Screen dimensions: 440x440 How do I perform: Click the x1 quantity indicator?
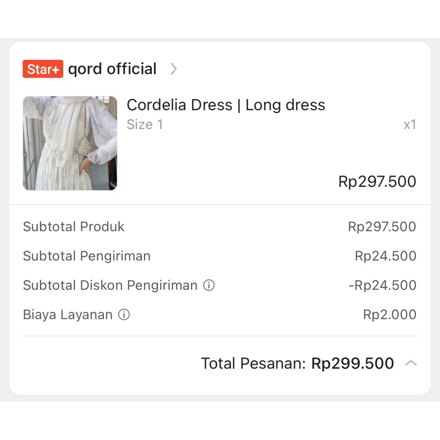pyautogui.click(x=409, y=124)
